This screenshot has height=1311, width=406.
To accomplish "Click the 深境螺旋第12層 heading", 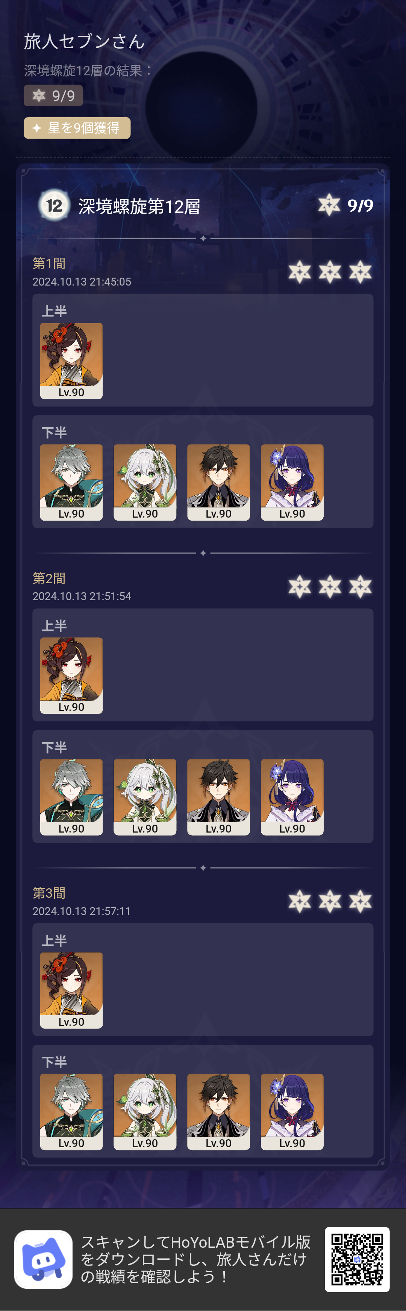I will (x=139, y=206).
